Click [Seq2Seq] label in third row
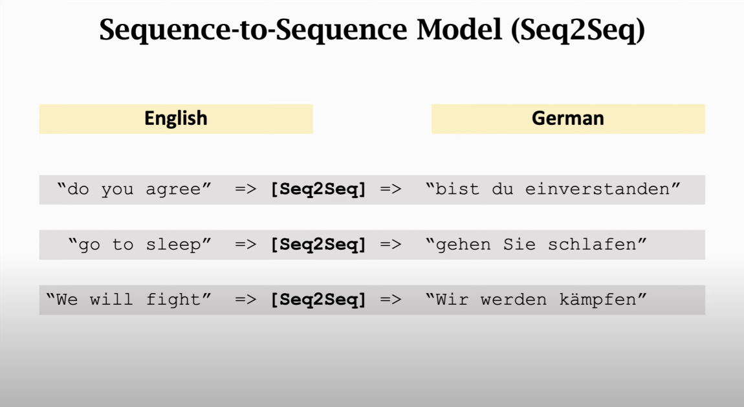This screenshot has width=744, height=407. click(318, 300)
